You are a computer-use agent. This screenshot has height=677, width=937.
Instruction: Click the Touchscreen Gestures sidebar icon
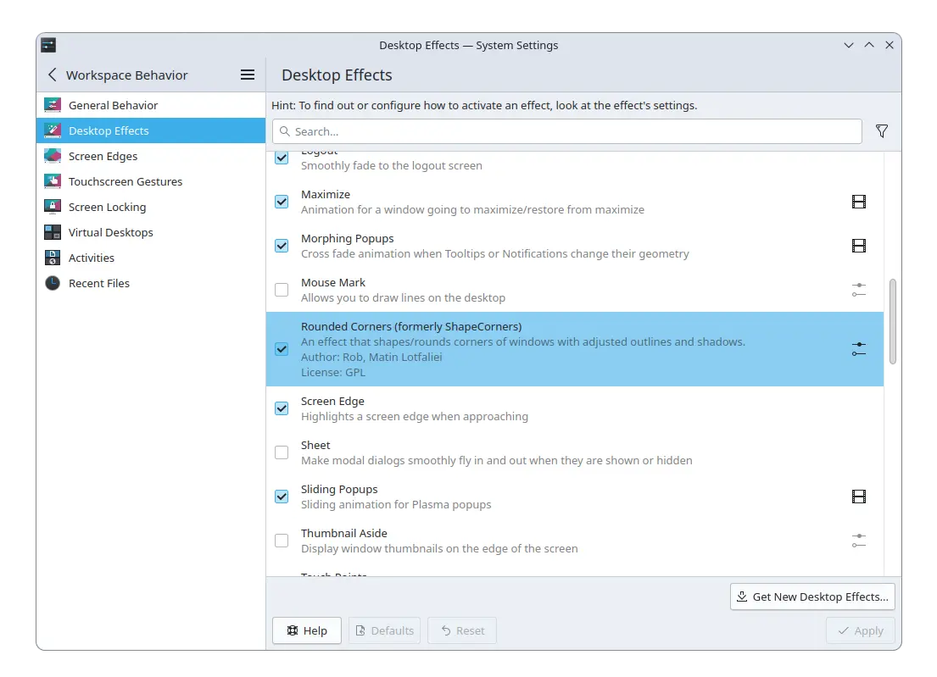(x=53, y=181)
